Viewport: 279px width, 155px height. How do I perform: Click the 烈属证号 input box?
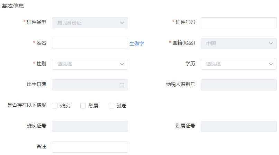[239, 126]
